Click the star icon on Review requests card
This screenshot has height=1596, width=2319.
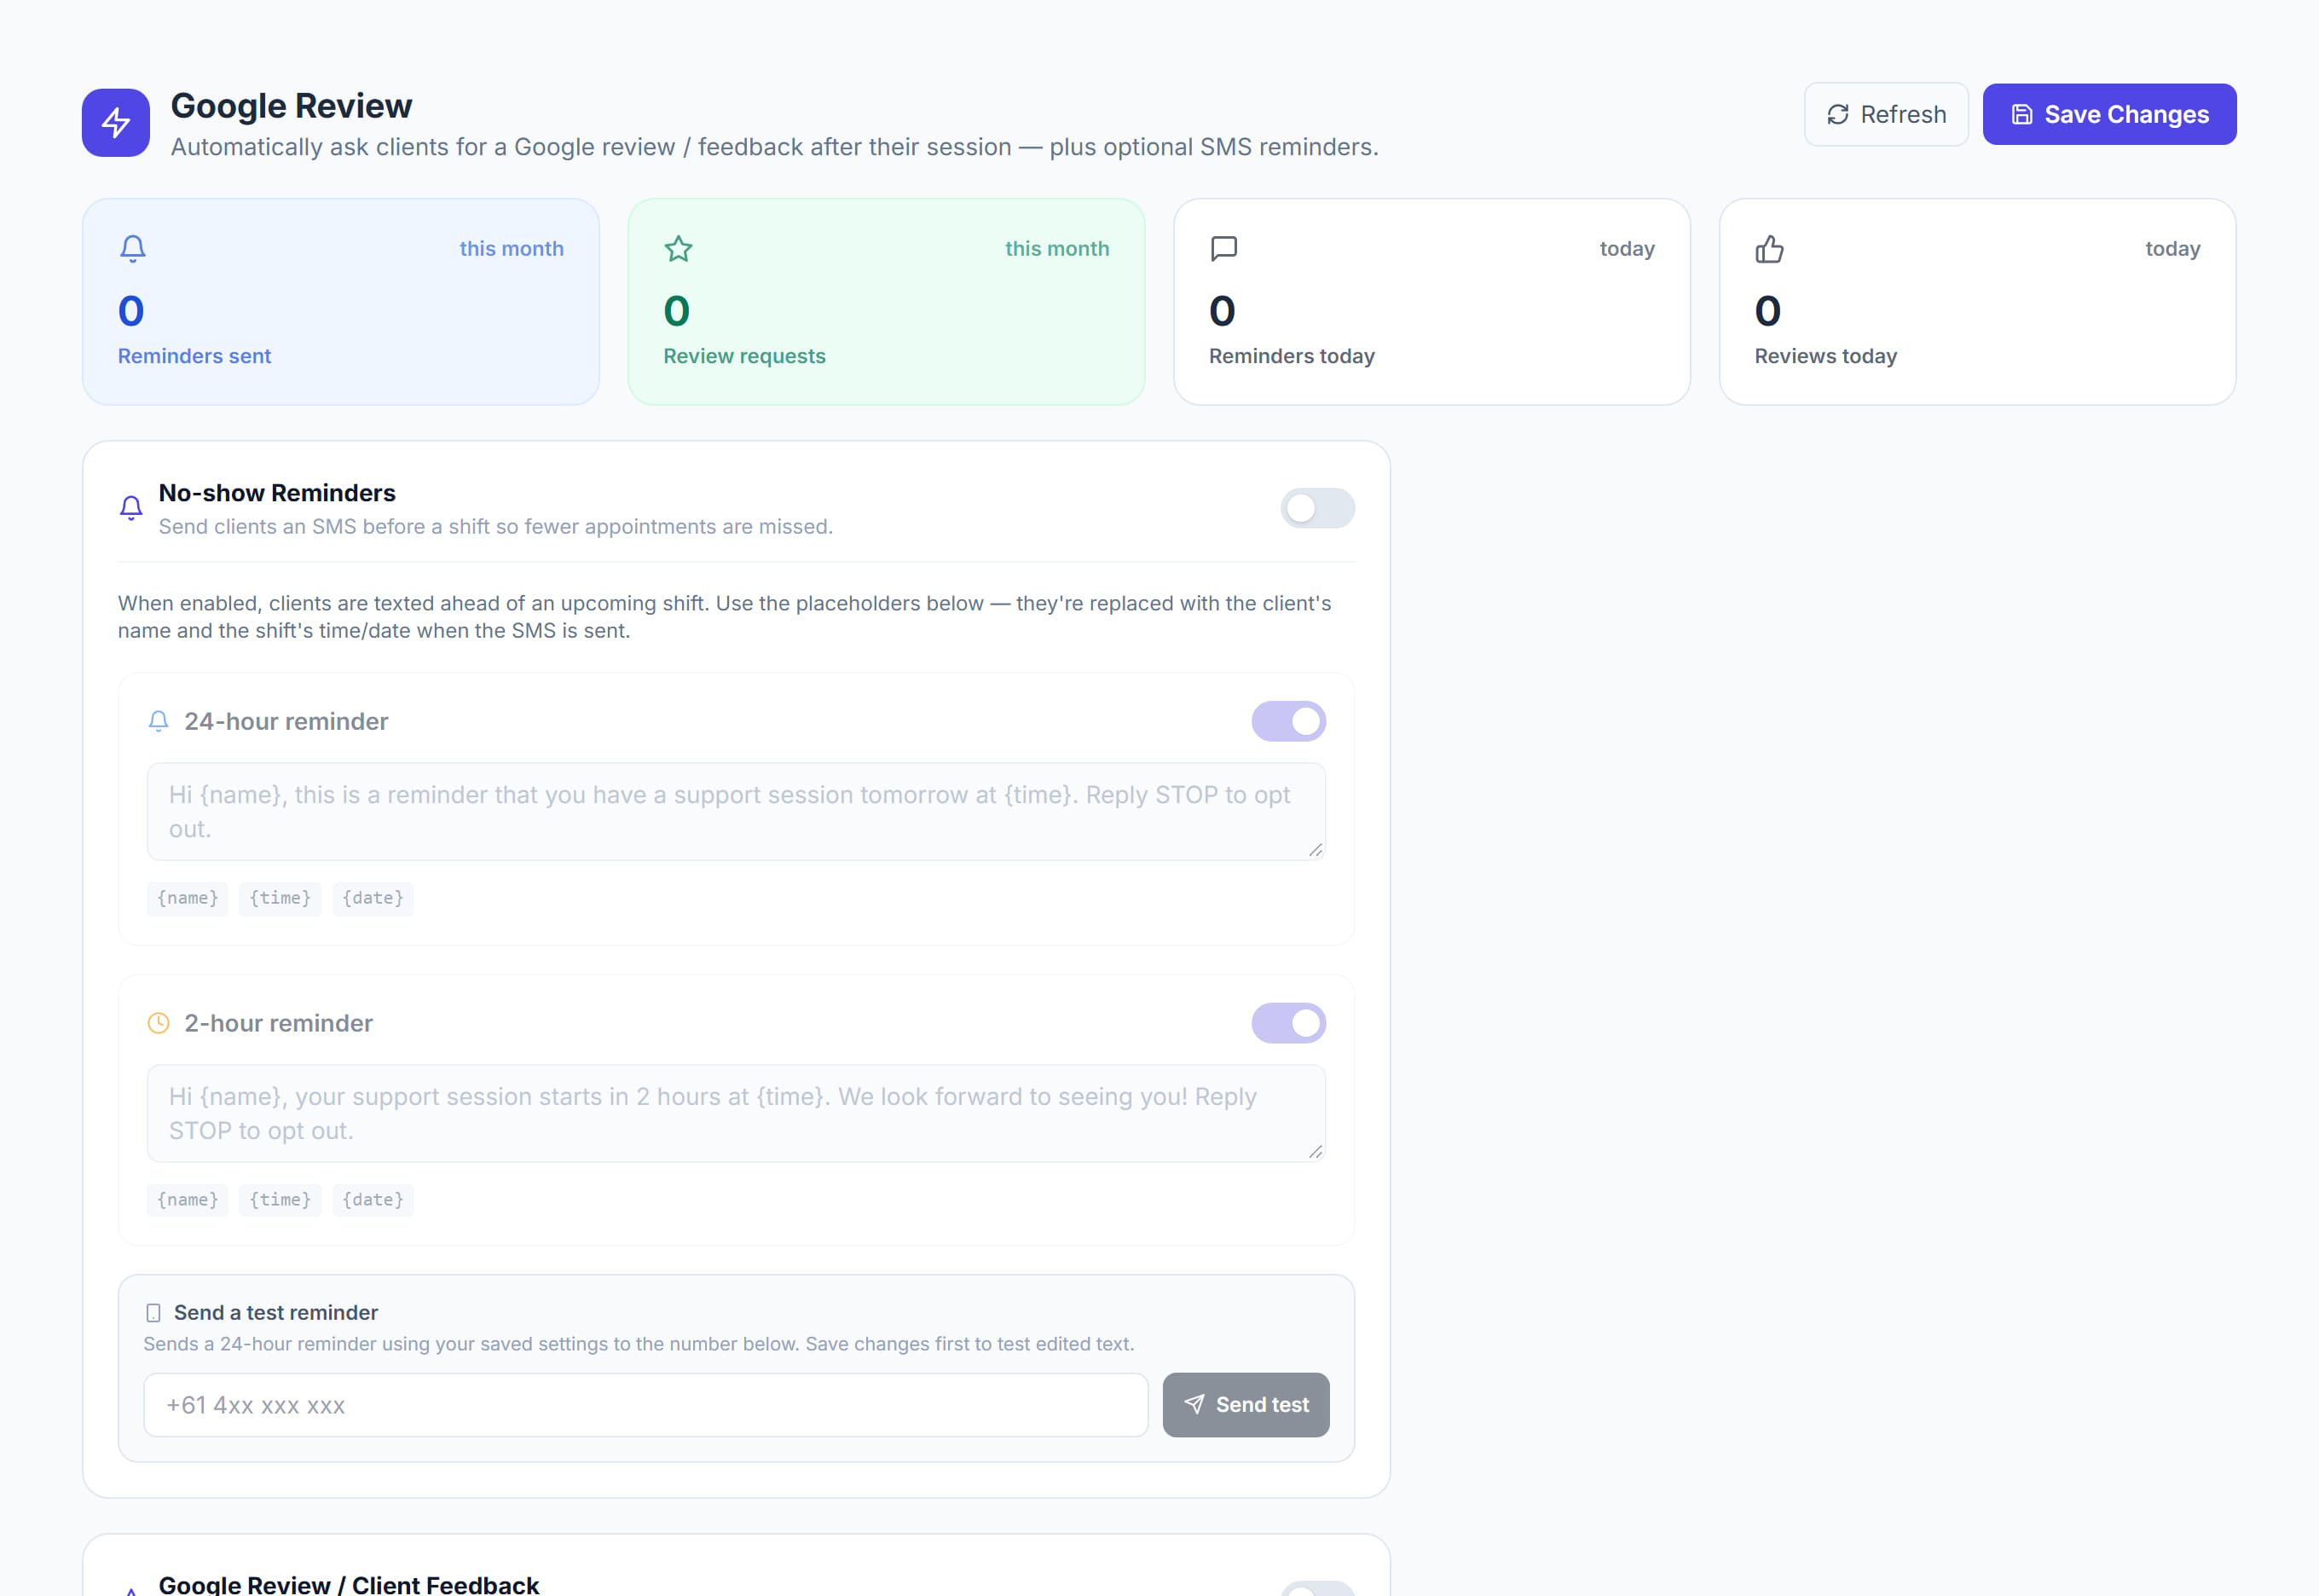click(679, 248)
